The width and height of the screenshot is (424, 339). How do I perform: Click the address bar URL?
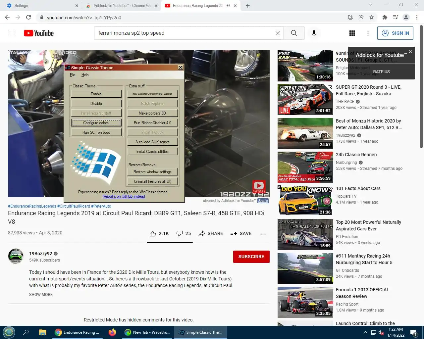coord(84,18)
